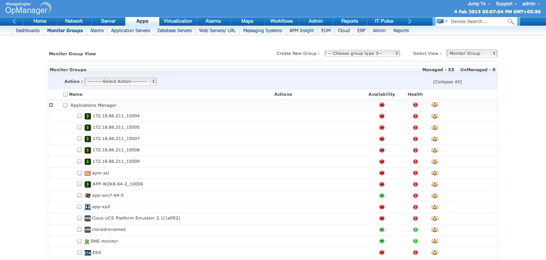
Task: Tick the select-all checkbox beside the Name header
Action: [x=65, y=94]
